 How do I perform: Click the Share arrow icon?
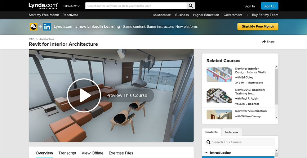[x=264, y=42]
